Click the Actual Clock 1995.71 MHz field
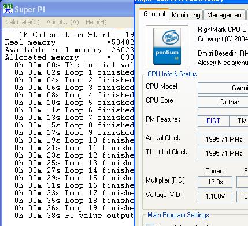Screen dimensions: 248x226 [223, 140]
